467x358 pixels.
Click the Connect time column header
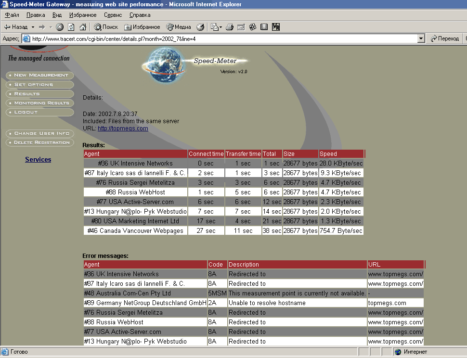(206, 154)
